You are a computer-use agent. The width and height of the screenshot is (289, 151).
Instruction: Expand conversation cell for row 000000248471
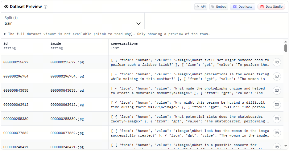tap(277, 147)
